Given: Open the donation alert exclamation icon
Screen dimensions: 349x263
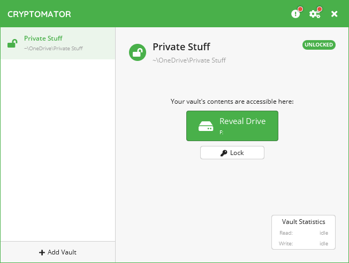Looking at the screenshot, I should pos(295,14).
